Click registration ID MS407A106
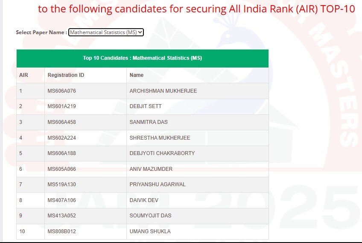 61,200
